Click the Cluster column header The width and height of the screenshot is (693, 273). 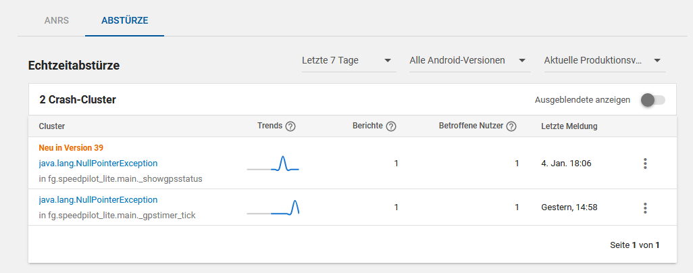point(52,126)
